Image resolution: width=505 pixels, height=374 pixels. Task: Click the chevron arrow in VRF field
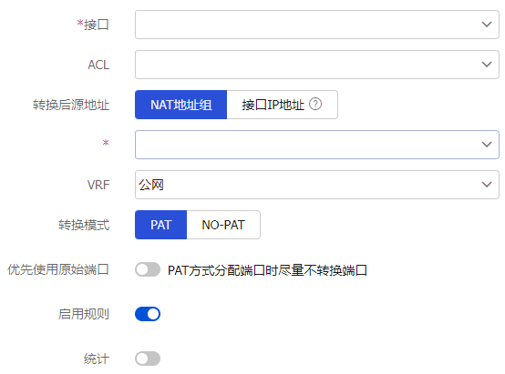point(487,185)
